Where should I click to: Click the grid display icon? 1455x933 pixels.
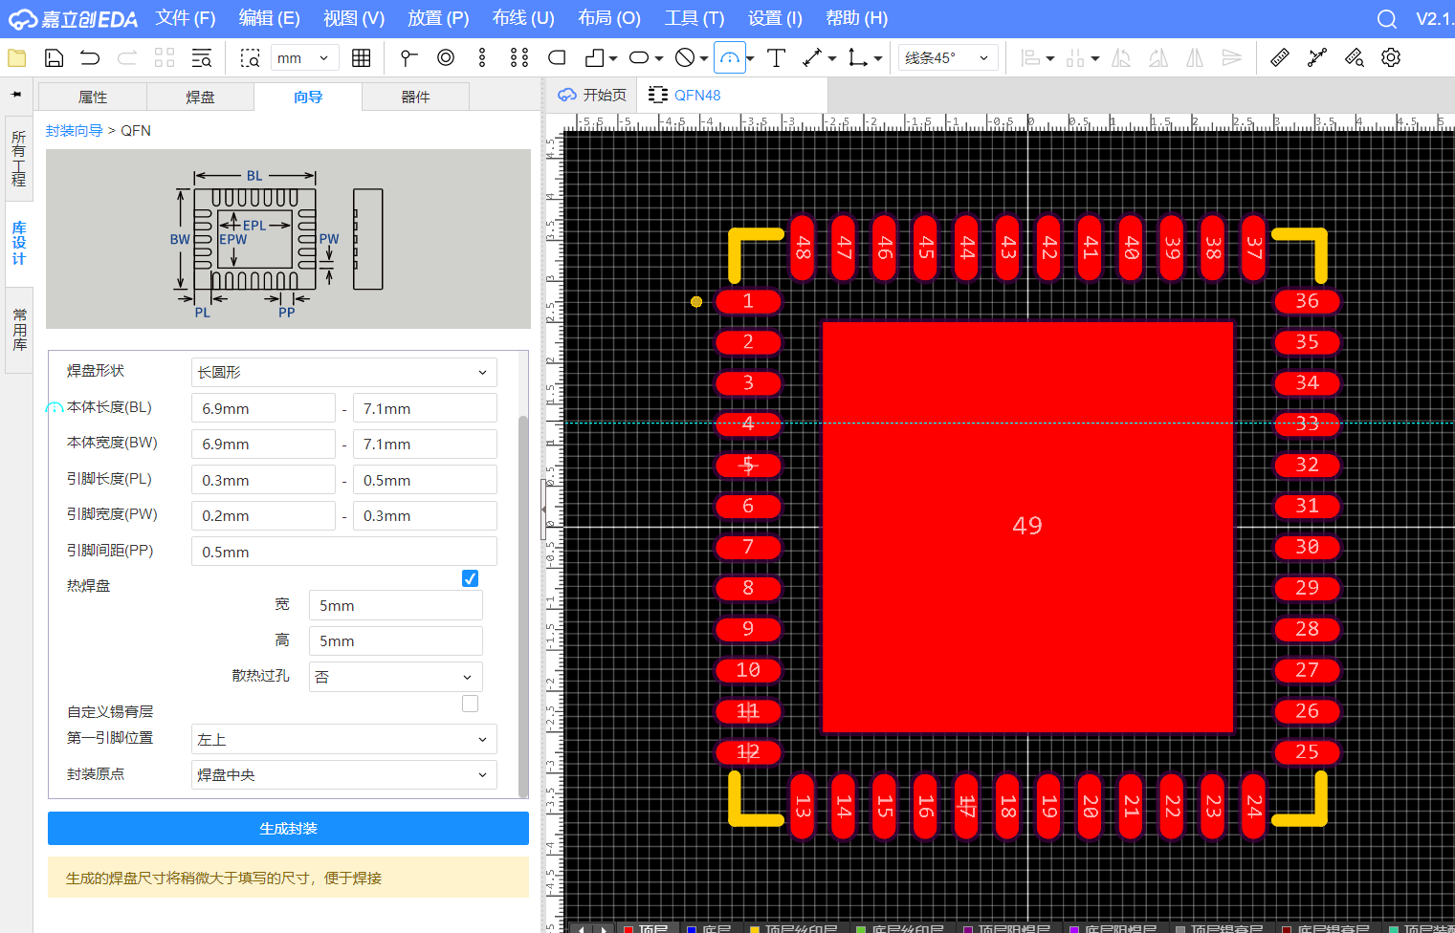361,58
